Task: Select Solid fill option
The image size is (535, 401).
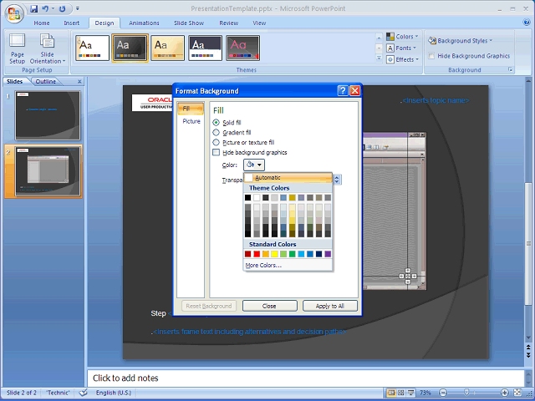Action: coord(216,123)
